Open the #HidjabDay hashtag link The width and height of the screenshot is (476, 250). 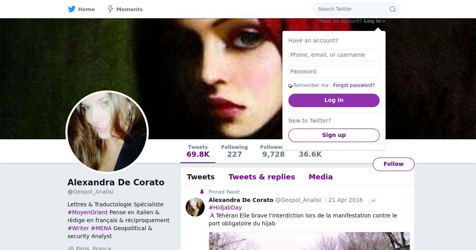225,208
